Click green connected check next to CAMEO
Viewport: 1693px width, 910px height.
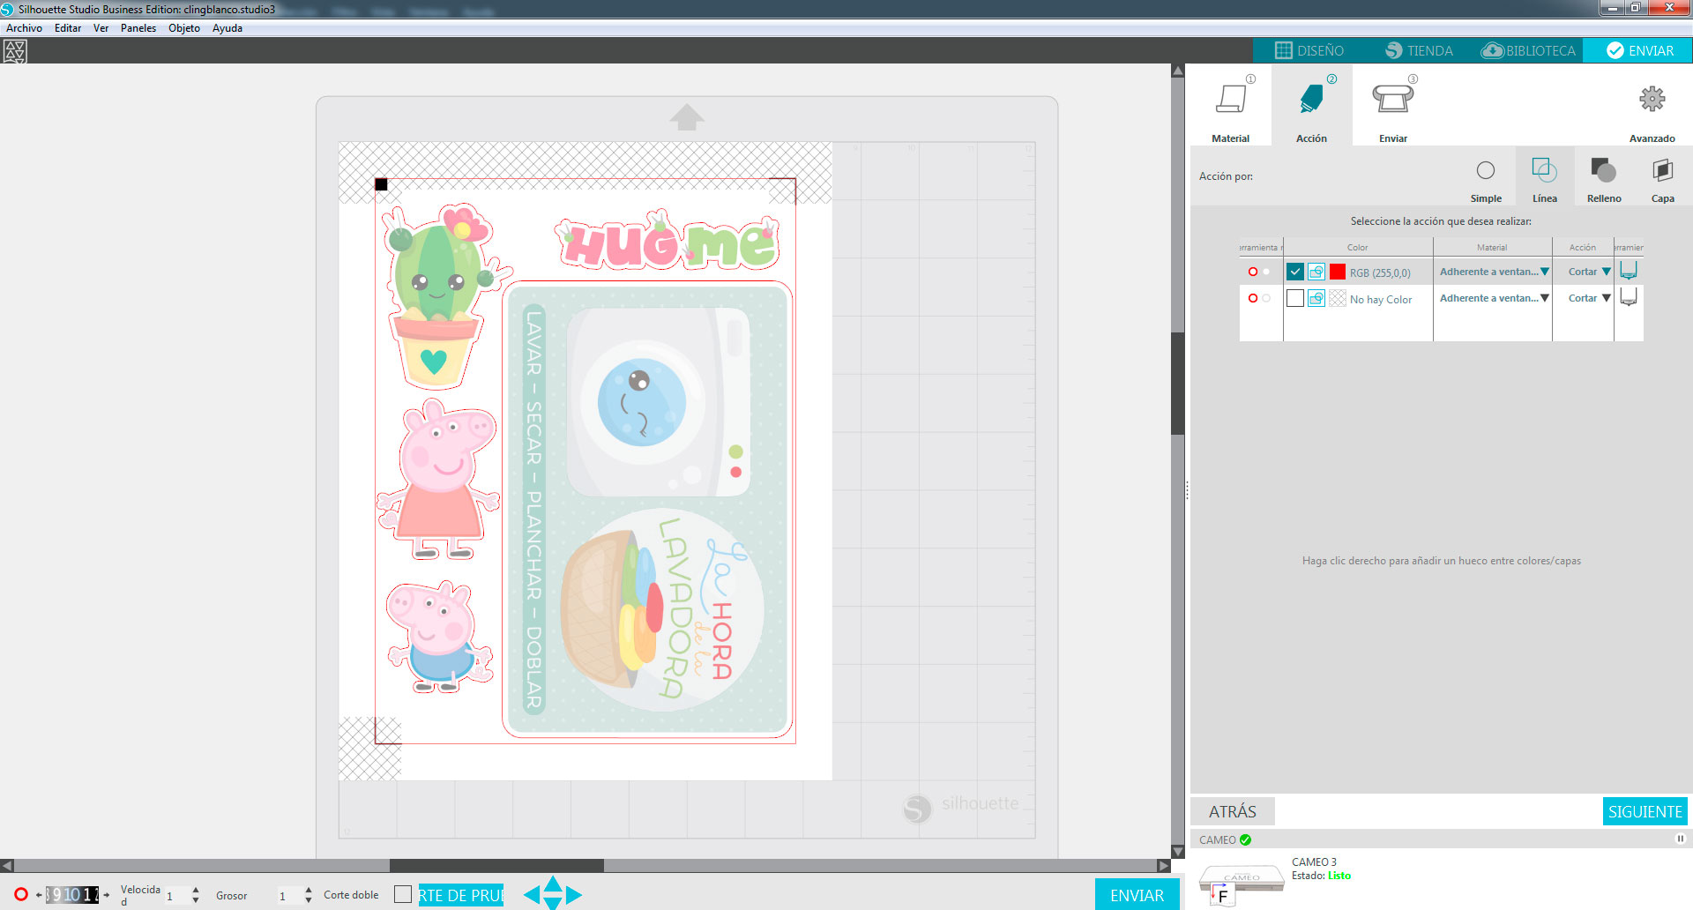[x=1245, y=839]
